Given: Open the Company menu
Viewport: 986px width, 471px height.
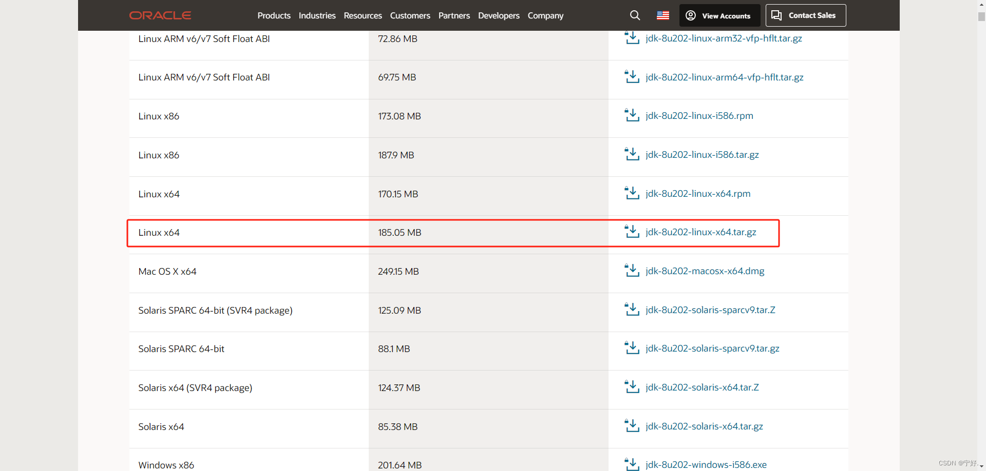Looking at the screenshot, I should (545, 16).
